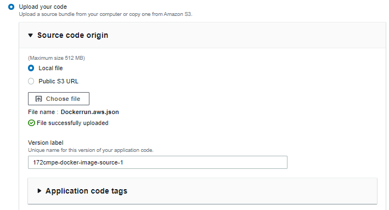Click the Version label caption
The height and width of the screenshot is (210, 389).
[46, 143]
